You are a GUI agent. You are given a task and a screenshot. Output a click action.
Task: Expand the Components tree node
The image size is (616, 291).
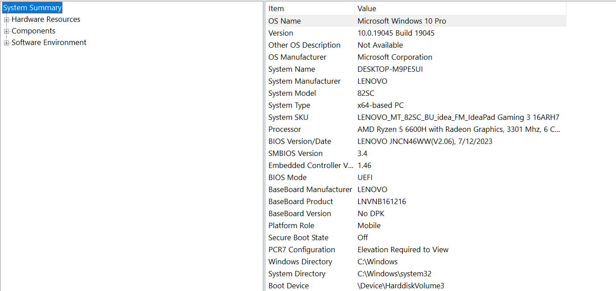tap(6, 31)
